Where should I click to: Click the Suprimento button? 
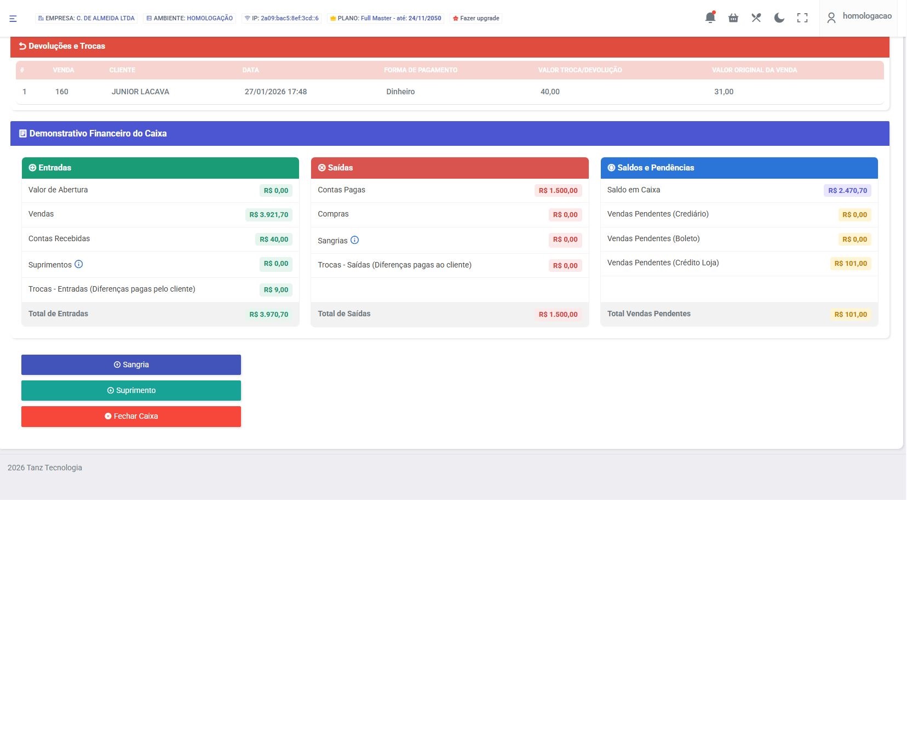pos(131,390)
